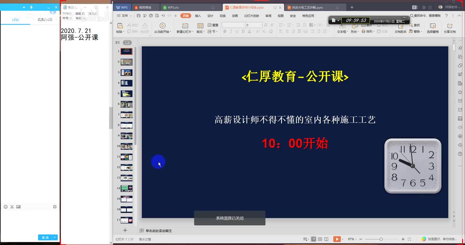Collapse the ribbon with chevron icon

(458, 16)
